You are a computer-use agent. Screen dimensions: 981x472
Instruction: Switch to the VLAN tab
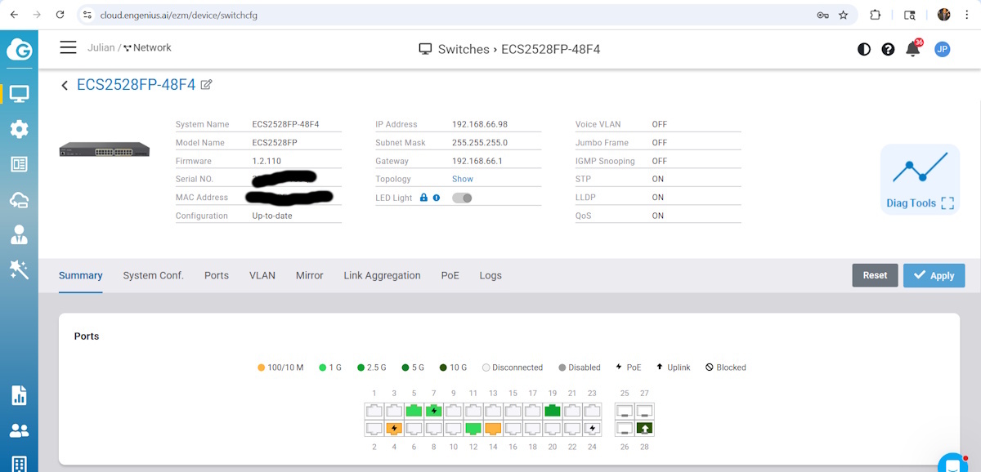(x=262, y=276)
